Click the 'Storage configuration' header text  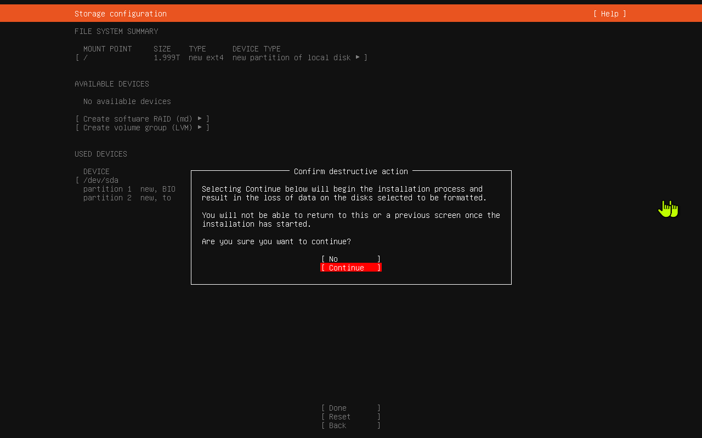click(121, 14)
